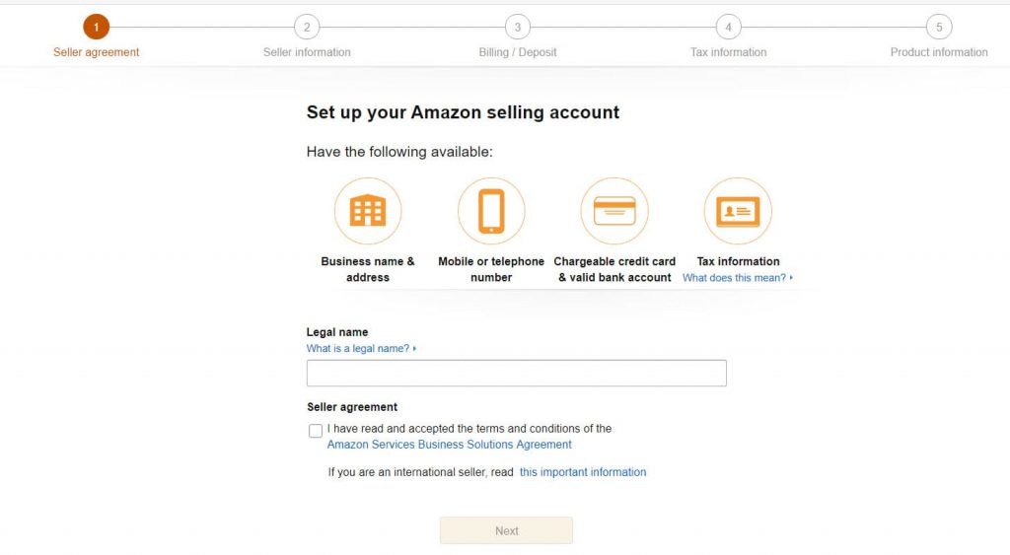Open Amazon Services Business Solutions Agreement link
This screenshot has height=555, width=1010.
(449, 445)
